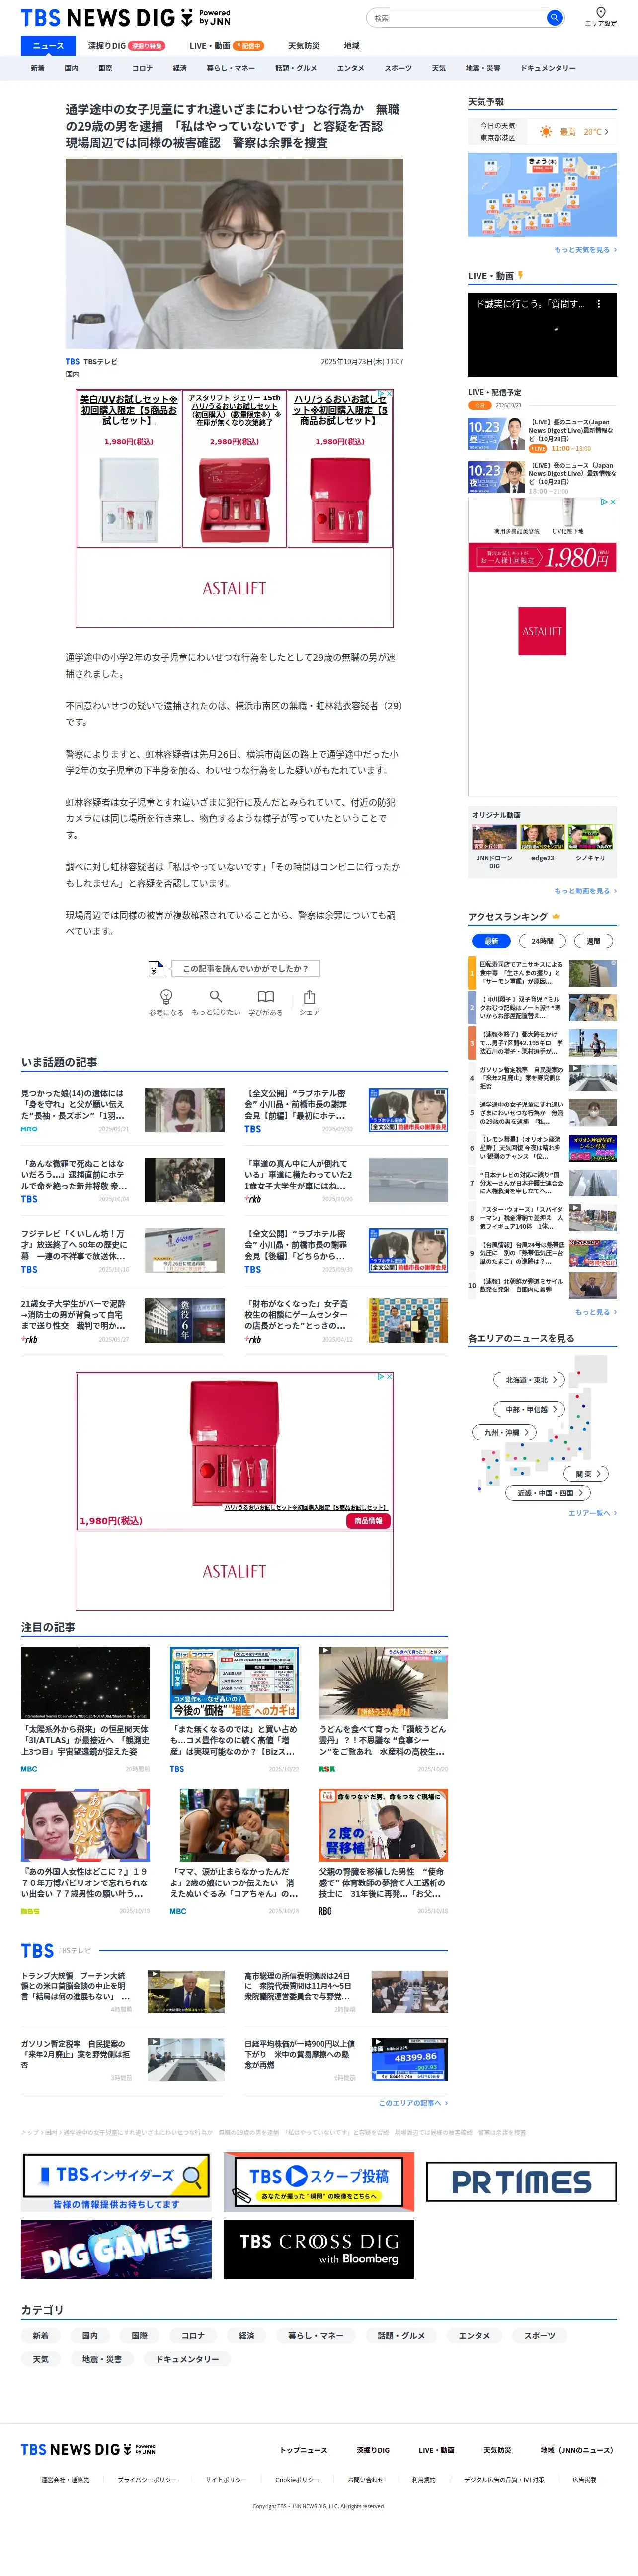Open the 近畿・中国・四国 area button
The width and height of the screenshot is (638, 2576).
pyautogui.click(x=548, y=1493)
